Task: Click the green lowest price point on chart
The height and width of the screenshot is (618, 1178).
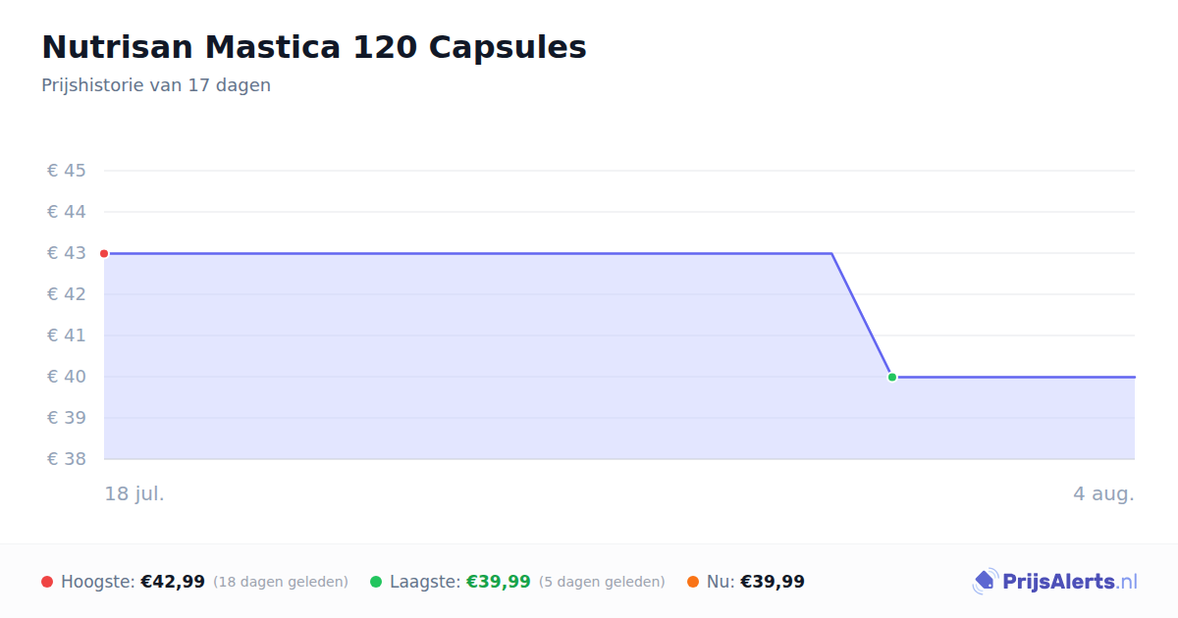Action: 892,377
